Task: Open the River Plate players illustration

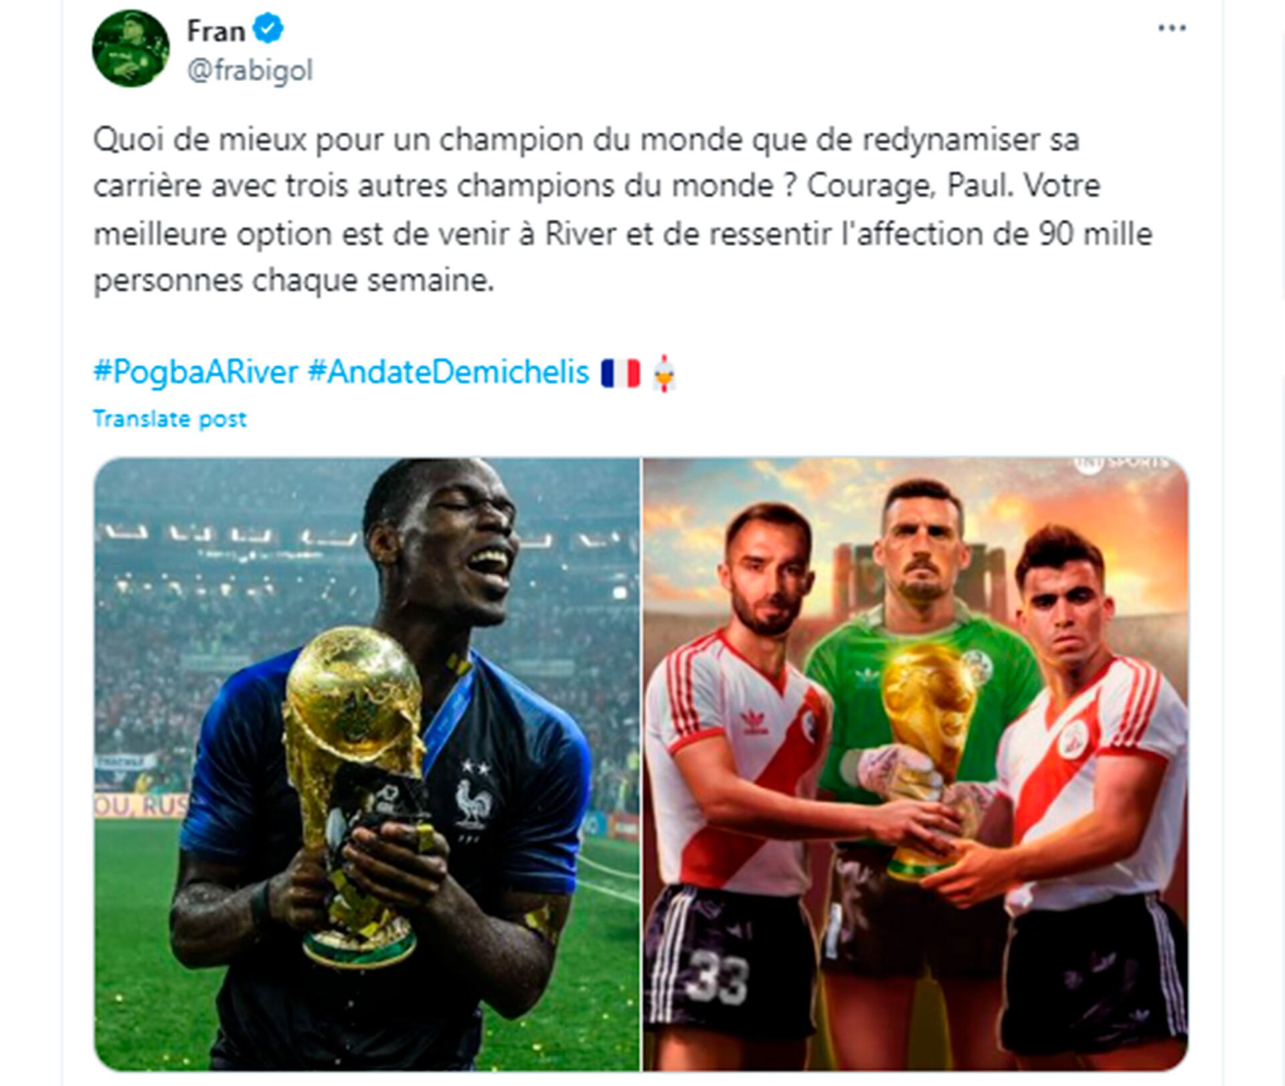Action: point(916,764)
